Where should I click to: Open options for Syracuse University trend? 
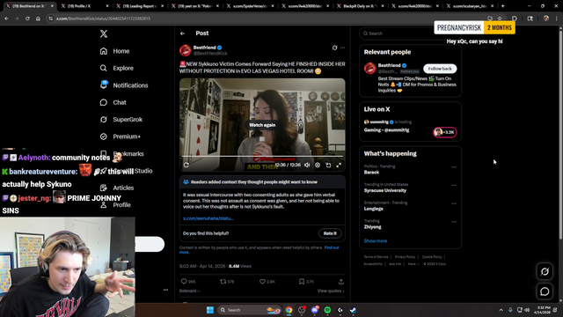pyautogui.click(x=454, y=186)
